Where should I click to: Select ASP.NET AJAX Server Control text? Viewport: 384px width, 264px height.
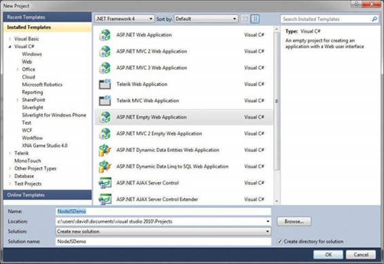point(147,183)
